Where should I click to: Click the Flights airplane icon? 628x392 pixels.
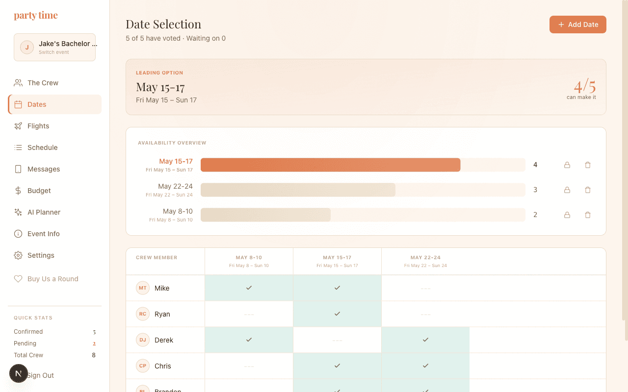point(18,126)
